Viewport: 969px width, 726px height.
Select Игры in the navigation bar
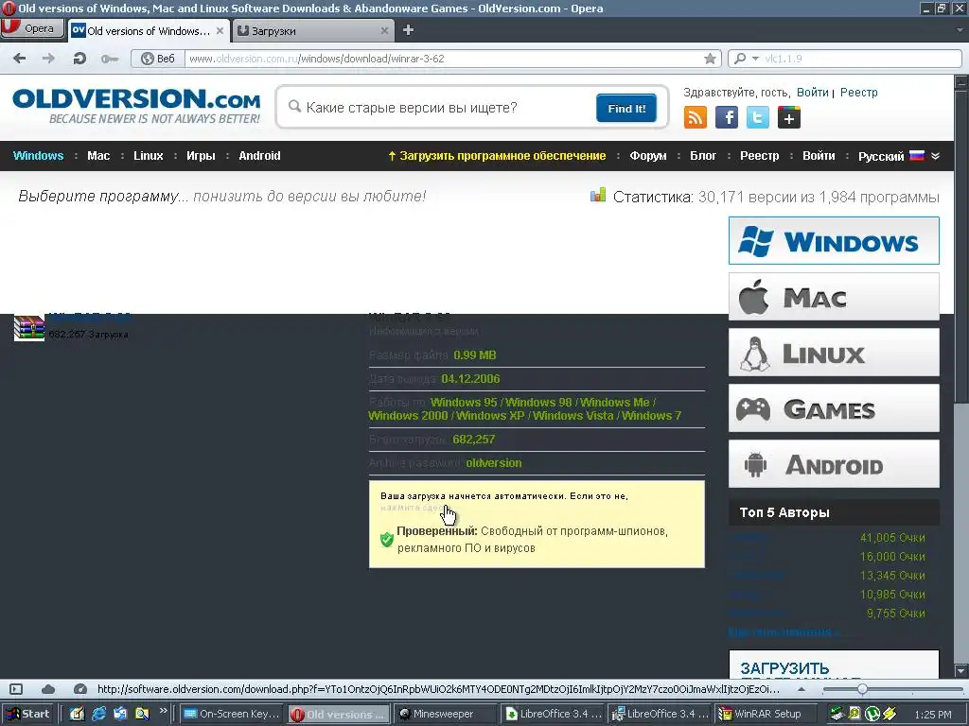201,156
